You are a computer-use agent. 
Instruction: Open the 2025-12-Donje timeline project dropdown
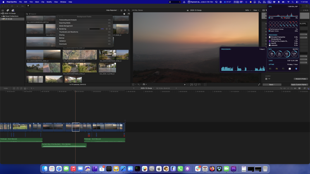coord(147,89)
